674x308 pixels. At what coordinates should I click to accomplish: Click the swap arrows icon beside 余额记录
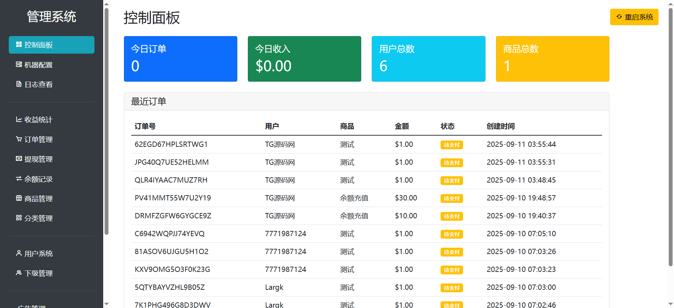[x=19, y=179]
